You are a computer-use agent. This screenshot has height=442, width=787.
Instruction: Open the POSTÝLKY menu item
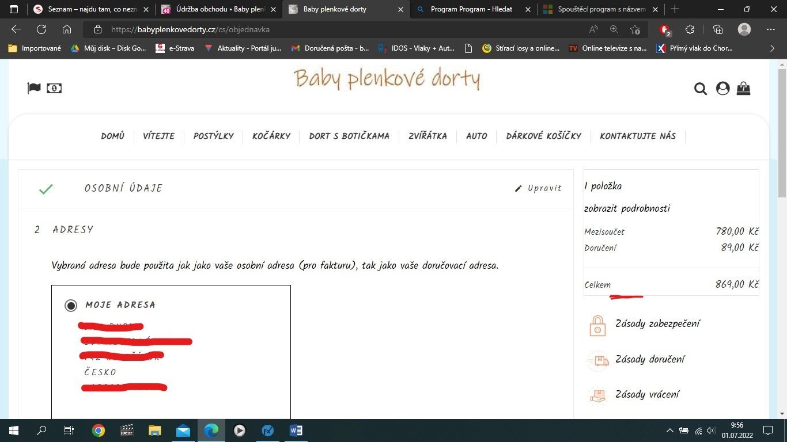pyautogui.click(x=213, y=136)
